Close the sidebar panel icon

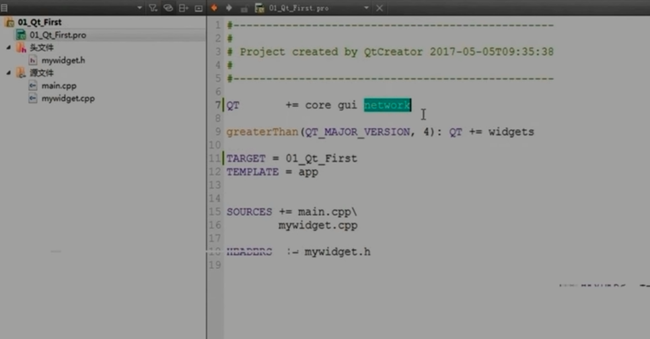coord(198,8)
